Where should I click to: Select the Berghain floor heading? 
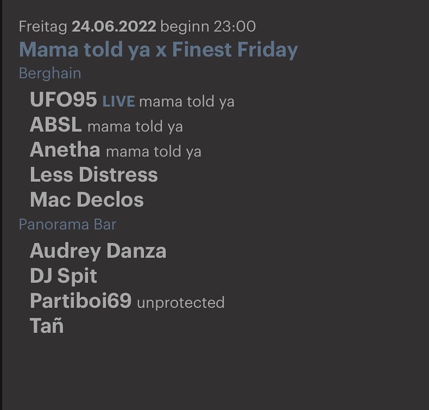point(50,73)
